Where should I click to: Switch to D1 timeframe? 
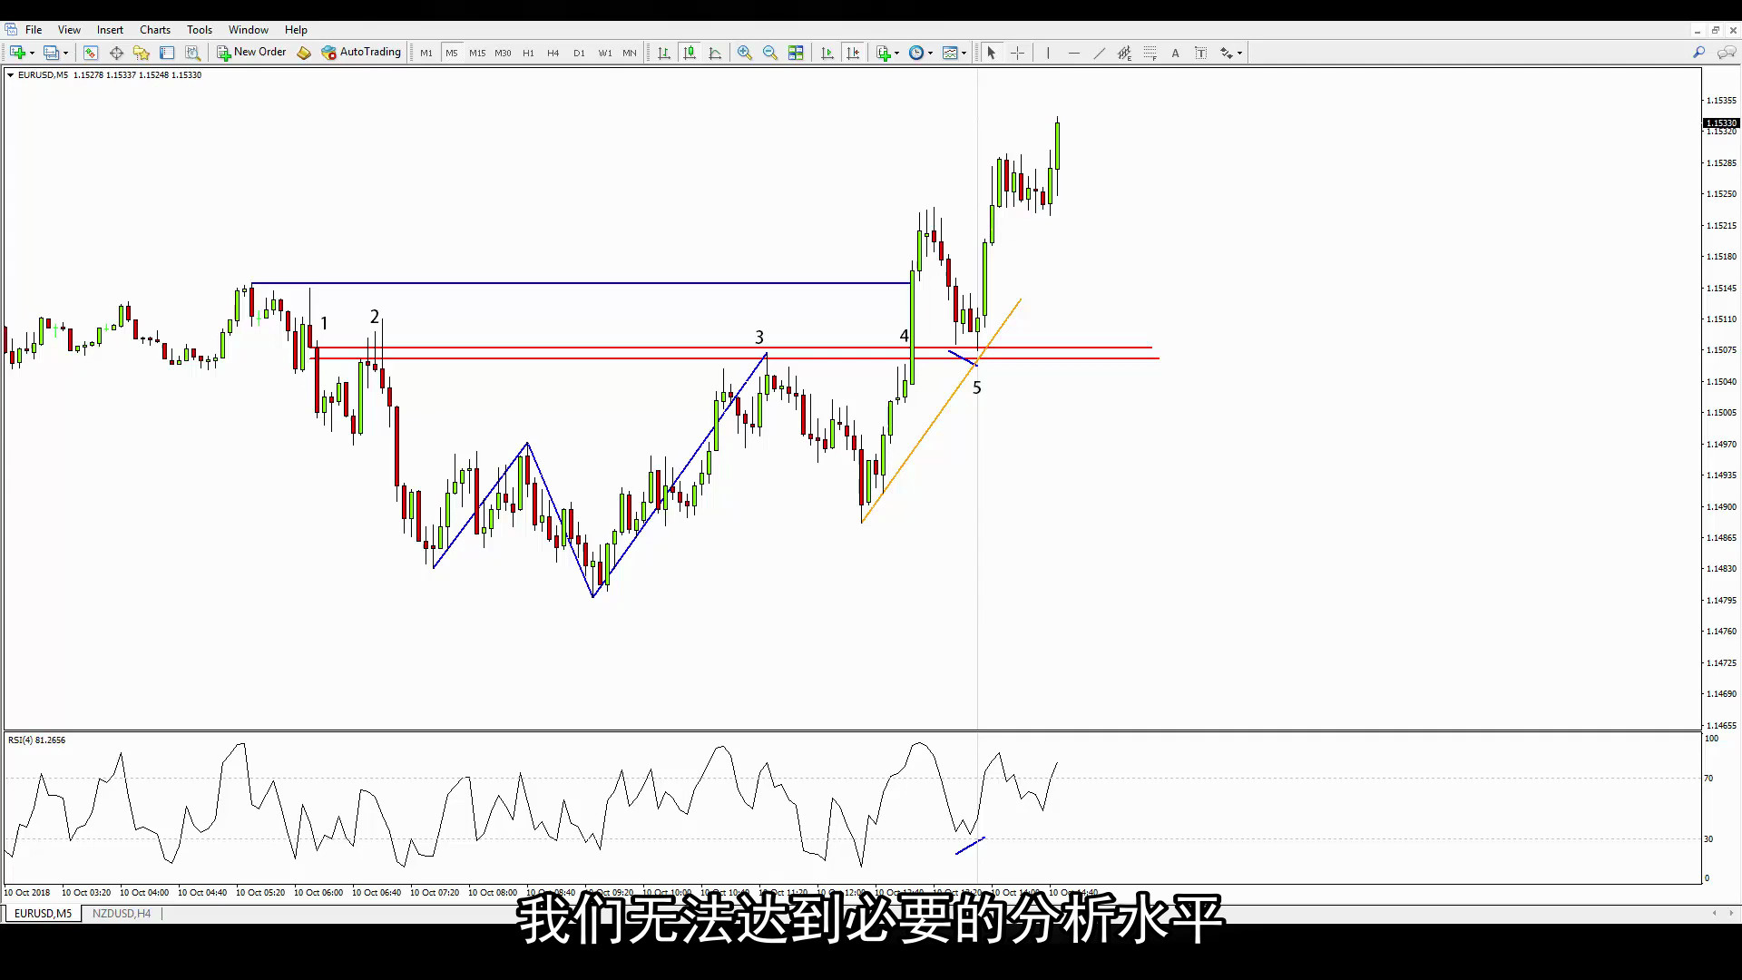click(x=579, y=53)
